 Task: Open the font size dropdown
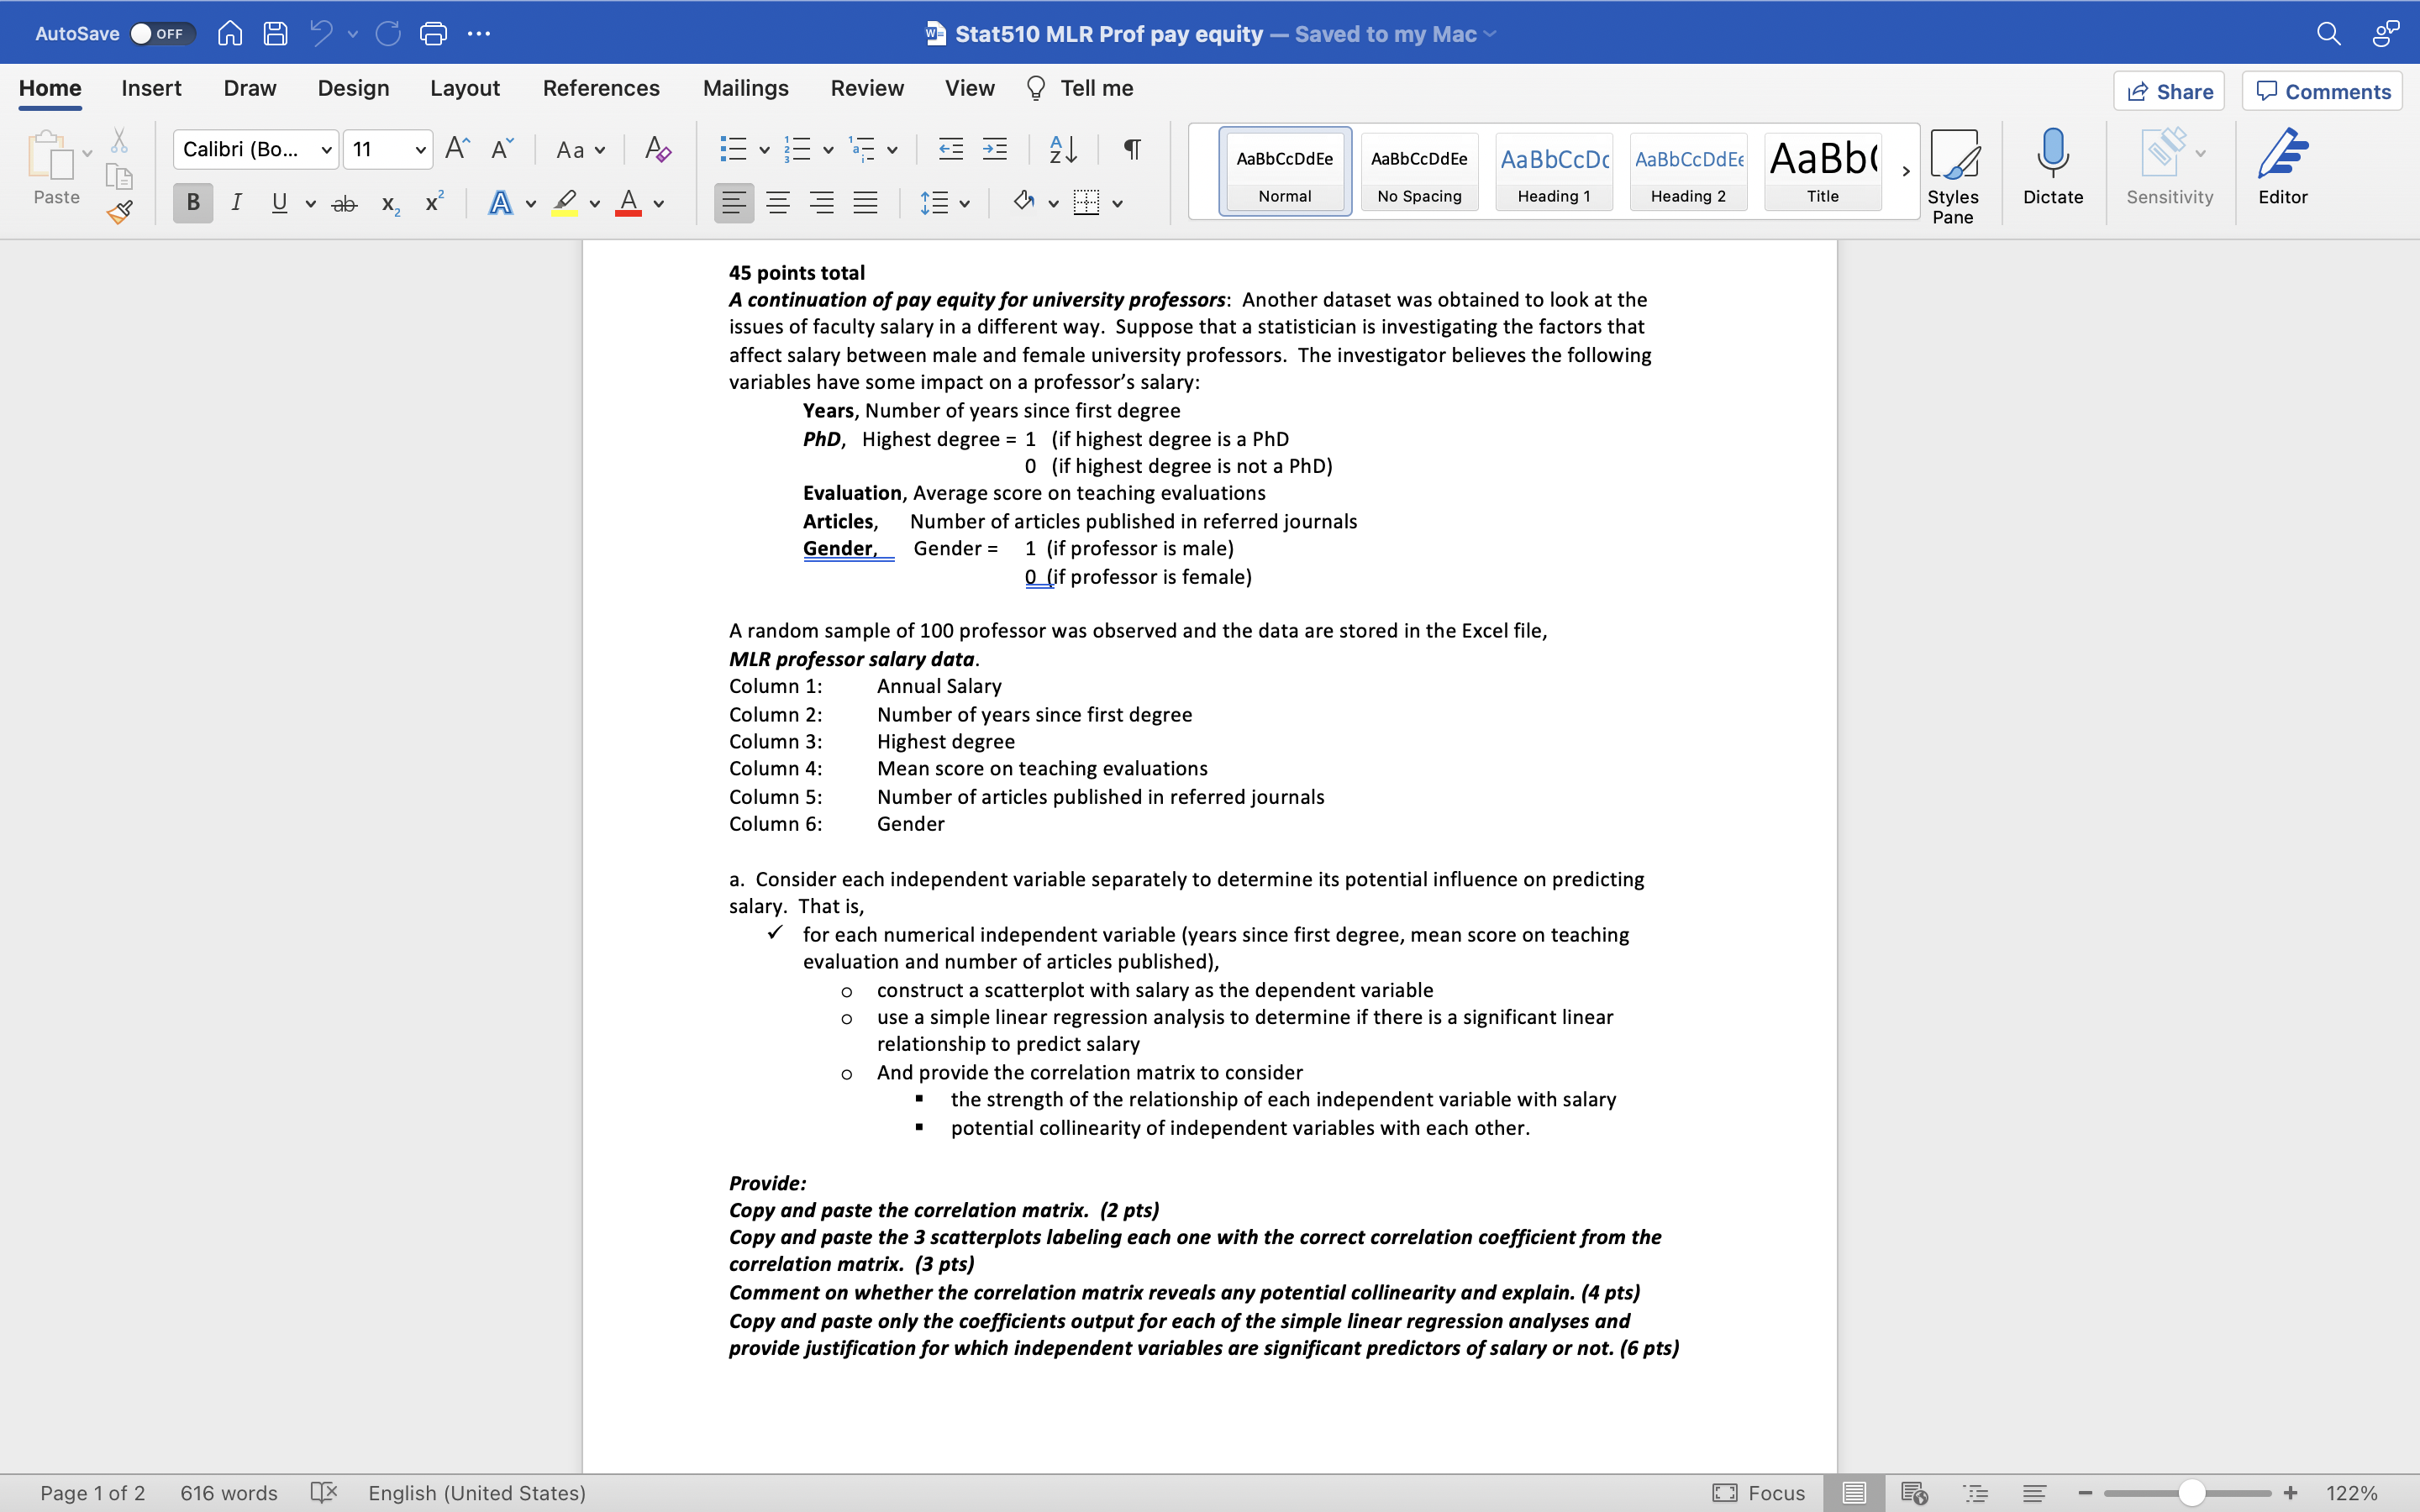pos(420,150)
